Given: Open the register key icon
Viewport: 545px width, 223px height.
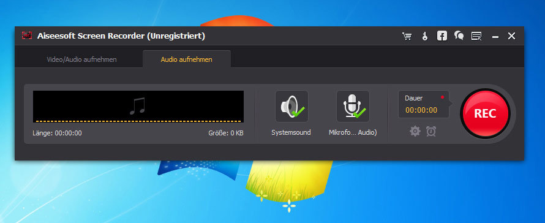Looking at the screenshot, I should tap(425, 36).
